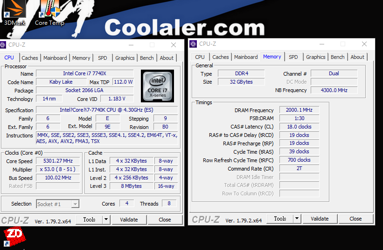Go to Graphics tab in left CPU-Z window
The width and height of the screenshot is (383, 250).
point(125,58)
